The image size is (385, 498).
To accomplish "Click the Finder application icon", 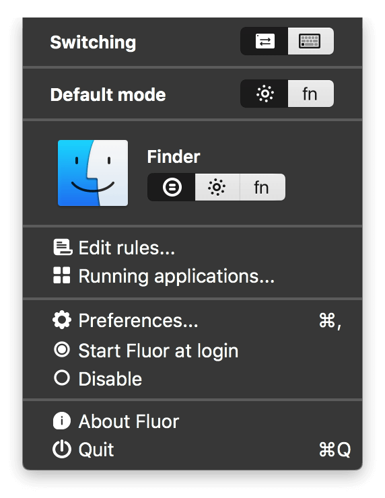I will click(x=93, y=173).
